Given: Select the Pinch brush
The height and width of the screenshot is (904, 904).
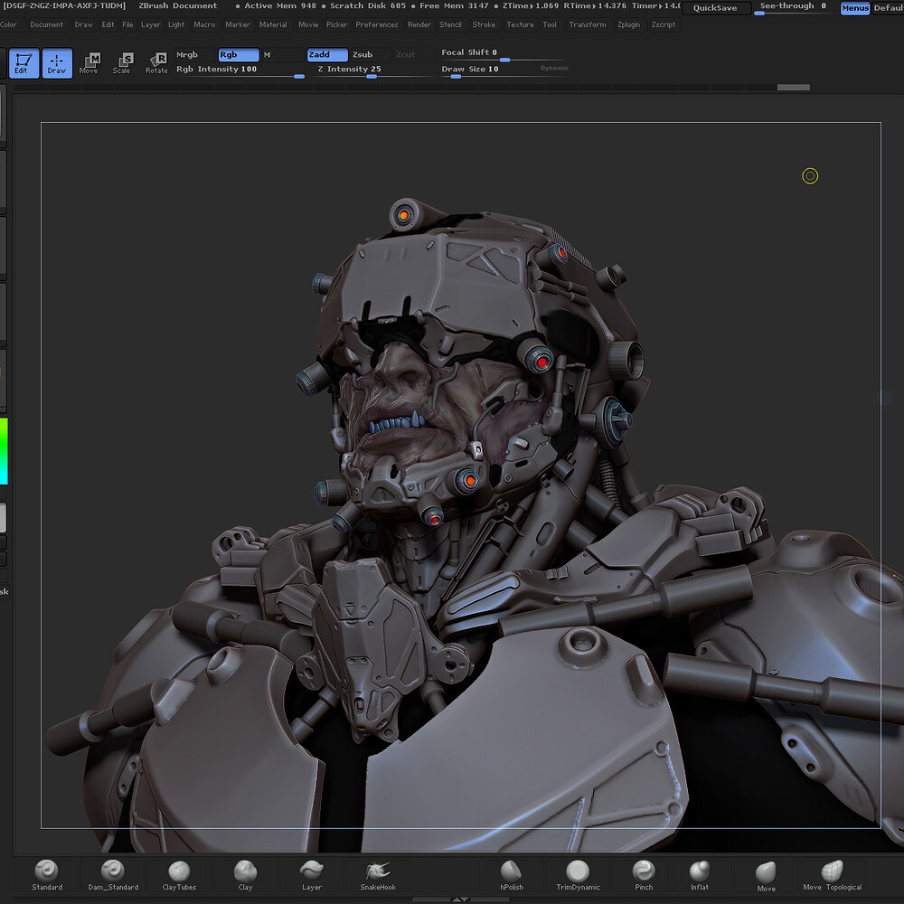Looking at the screenshot, I should (x=644, y=875).
